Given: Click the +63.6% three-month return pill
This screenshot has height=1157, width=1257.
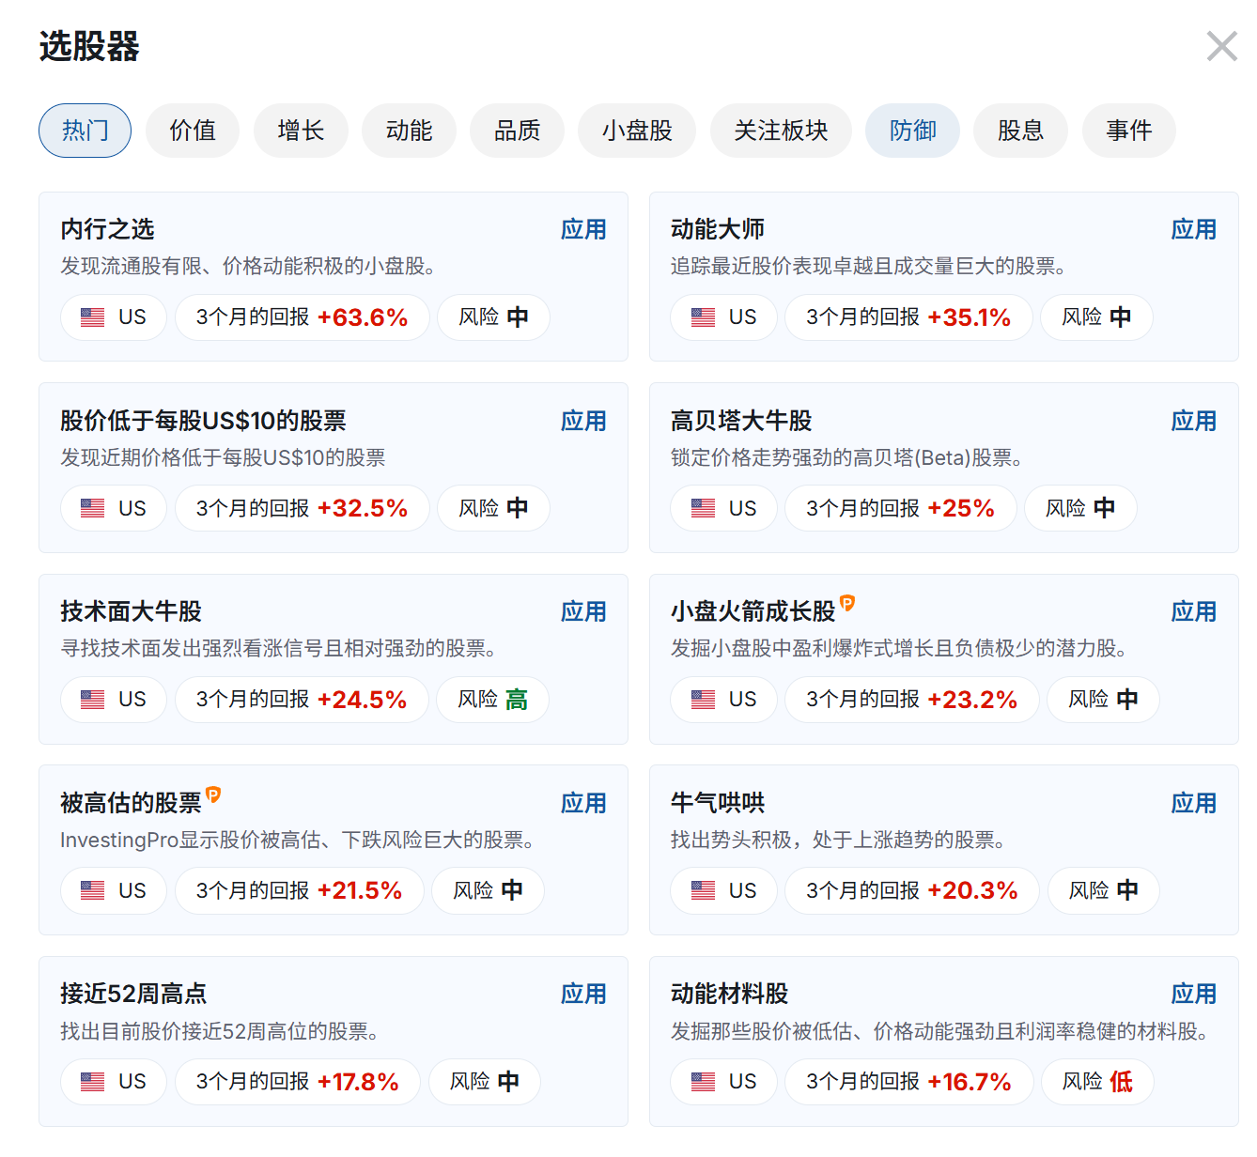Looking at the screenshot, I should coord(302,317).
